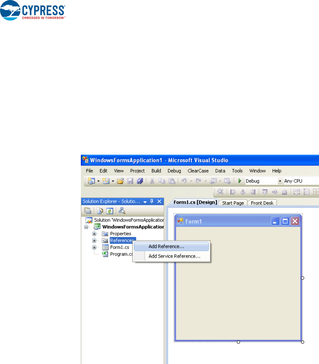The image size is (319, 364).
Task: Open the Build menu
Action: (x=156, y=171)
